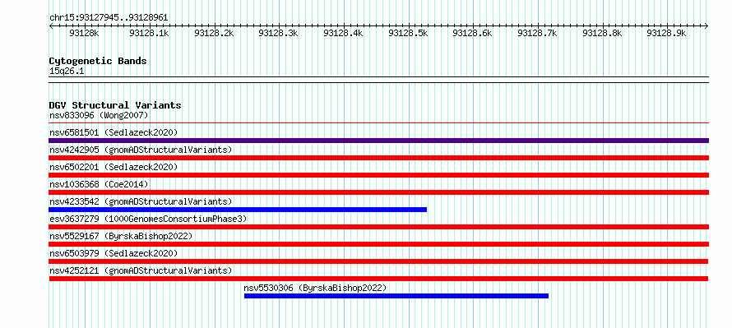Open esv3637279 1000GenomesConsortiumPhase3 label
Image resolution: width=732 pixels, height=328 pixels.
point(148,219)
